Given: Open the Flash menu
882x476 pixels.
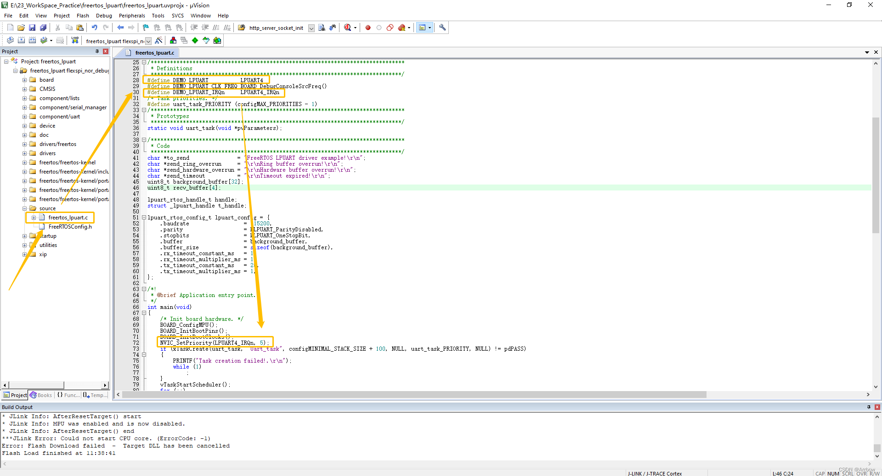Looking at the screenshot, I should (83, 16).
